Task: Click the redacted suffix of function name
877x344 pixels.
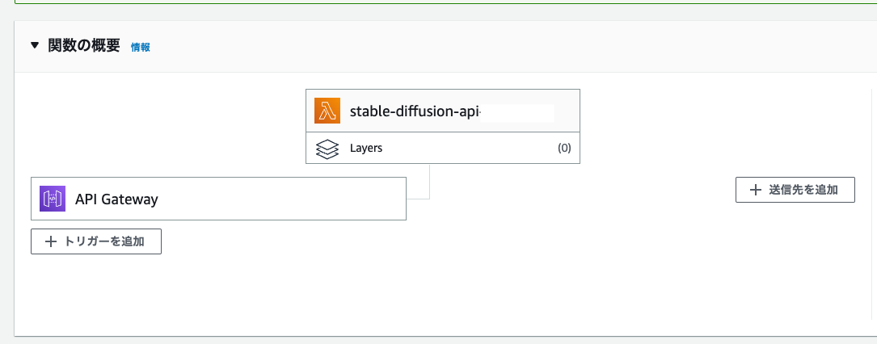Action: (x=517, y=113)
